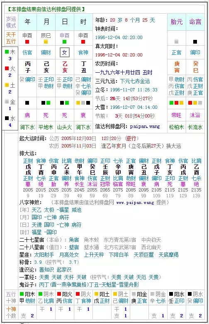The height and width of the screenshot is (324, 209).
Task: Select the 时 column header
Action: [83, 22]
